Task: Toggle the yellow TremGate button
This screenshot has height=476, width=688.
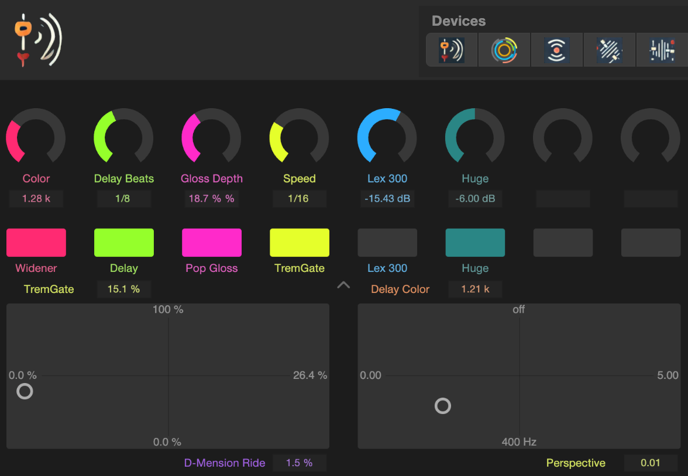Action: (300, 243)
